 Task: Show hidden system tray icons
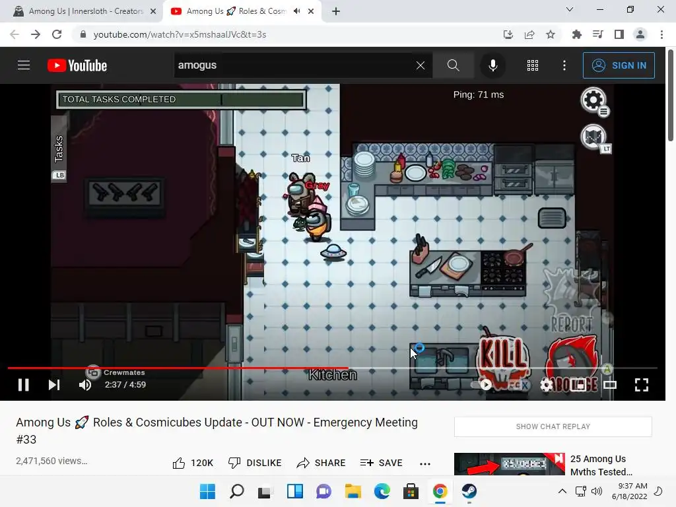[x=562, y=491]
